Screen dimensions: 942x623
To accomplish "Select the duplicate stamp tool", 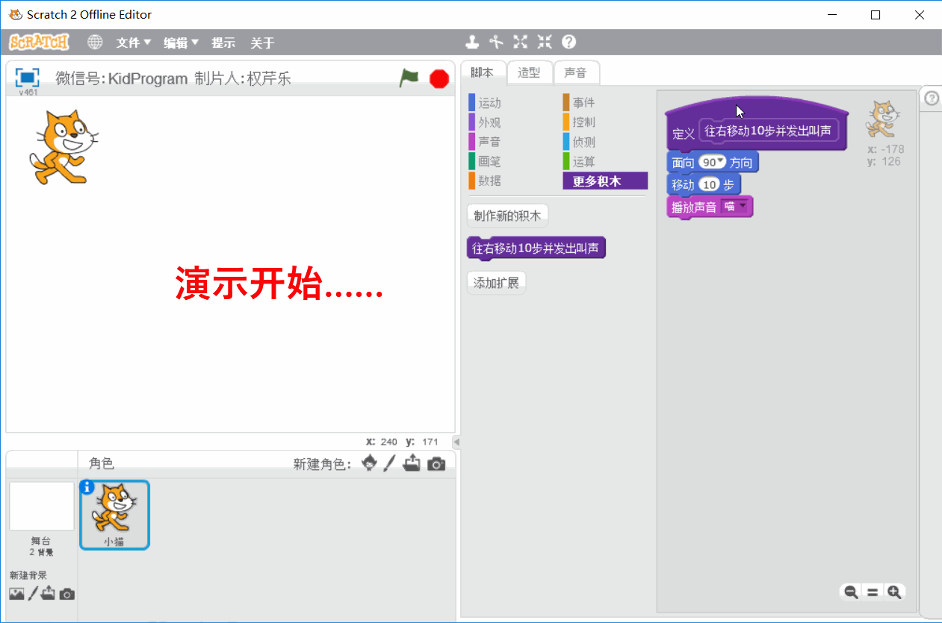I will 472,42.
